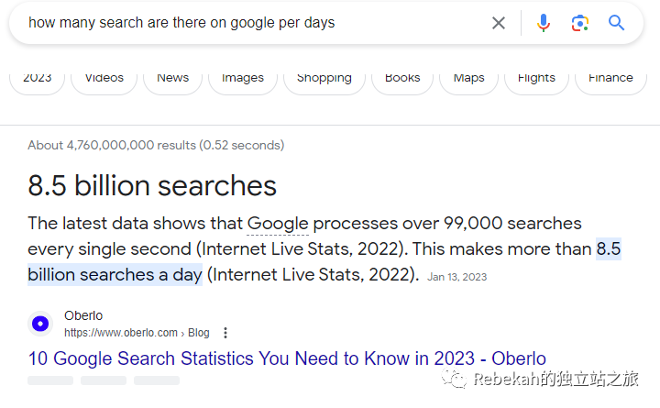Open the Images results tab
The height and width of the screenshot is (408, 660).
[243, 79]
